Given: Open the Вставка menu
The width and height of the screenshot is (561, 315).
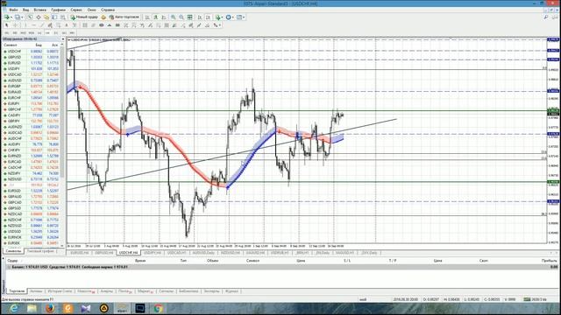Looking at the screenshot, I should coord(39,10).
